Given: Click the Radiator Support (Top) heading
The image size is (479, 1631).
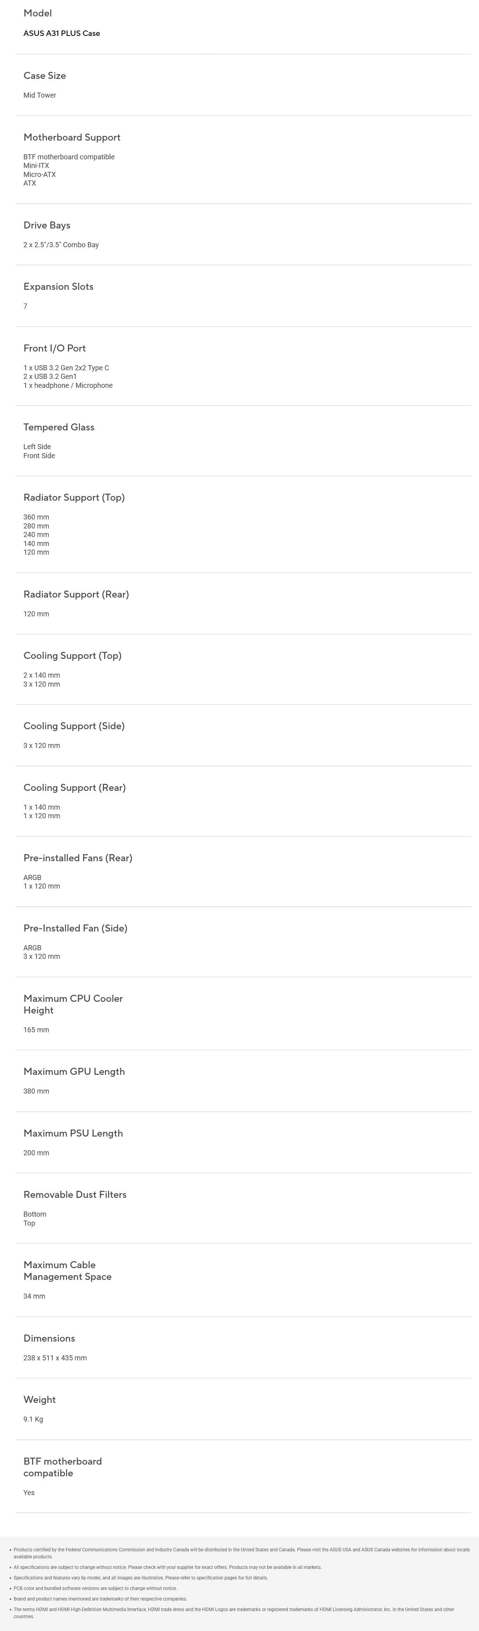Looking at the screenshot, I should [x=74, y=498].
